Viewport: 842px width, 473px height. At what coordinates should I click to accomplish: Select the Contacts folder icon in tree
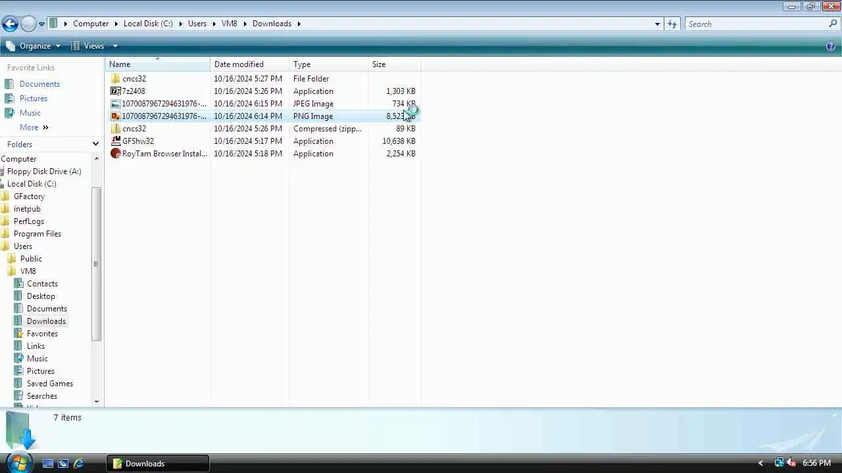(18, 284)
